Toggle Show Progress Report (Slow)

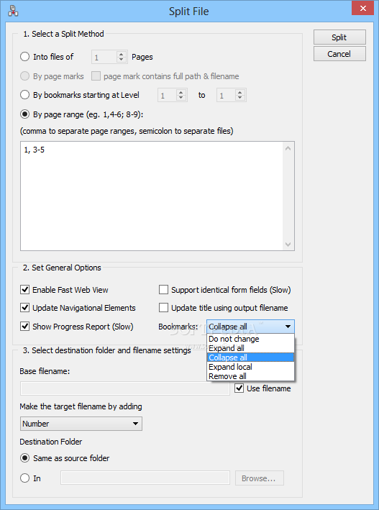(x=25, y=327)
